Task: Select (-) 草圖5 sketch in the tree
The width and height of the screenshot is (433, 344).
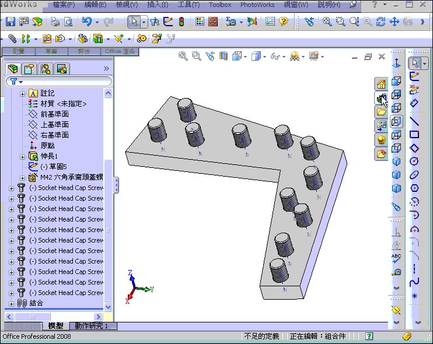Action: pyautogui.click(x=47, y=166)
